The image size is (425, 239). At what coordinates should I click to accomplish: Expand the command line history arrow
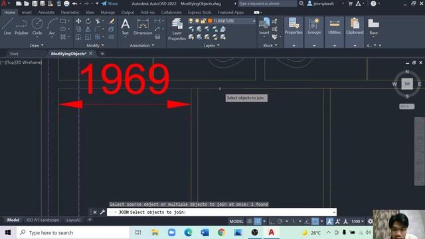pyautogui.click(x=334, y=212)
